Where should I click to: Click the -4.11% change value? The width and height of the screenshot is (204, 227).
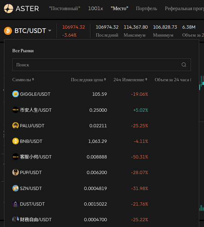(141, 141)
